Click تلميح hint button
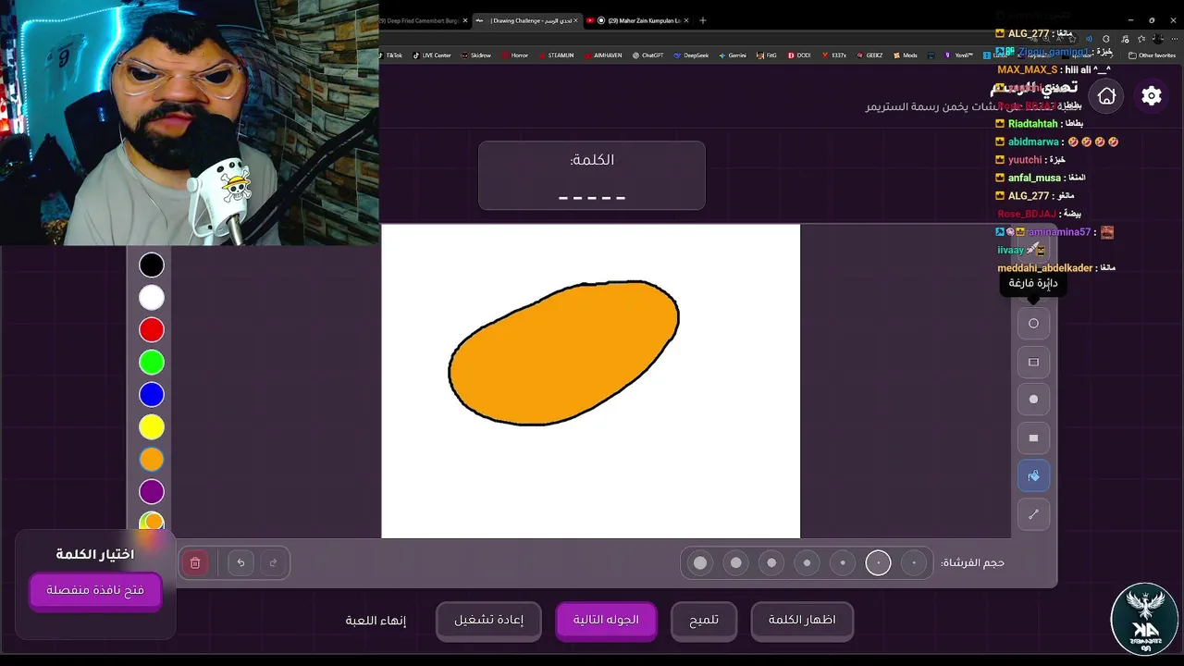Screen dimensions: 1184x666 click(x=704, y=620)
